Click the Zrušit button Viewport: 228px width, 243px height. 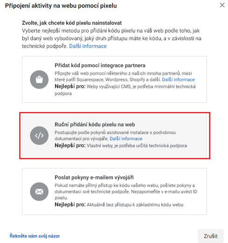coord(211,236)
